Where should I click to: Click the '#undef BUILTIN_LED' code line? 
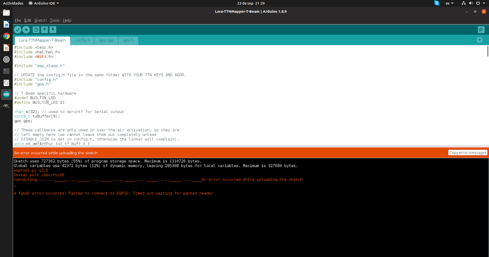click(35, 98)
